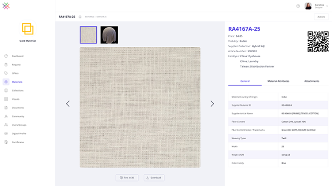Click the home breadcrumb icon
Viewport: 332px width, 186px height.
80,17
